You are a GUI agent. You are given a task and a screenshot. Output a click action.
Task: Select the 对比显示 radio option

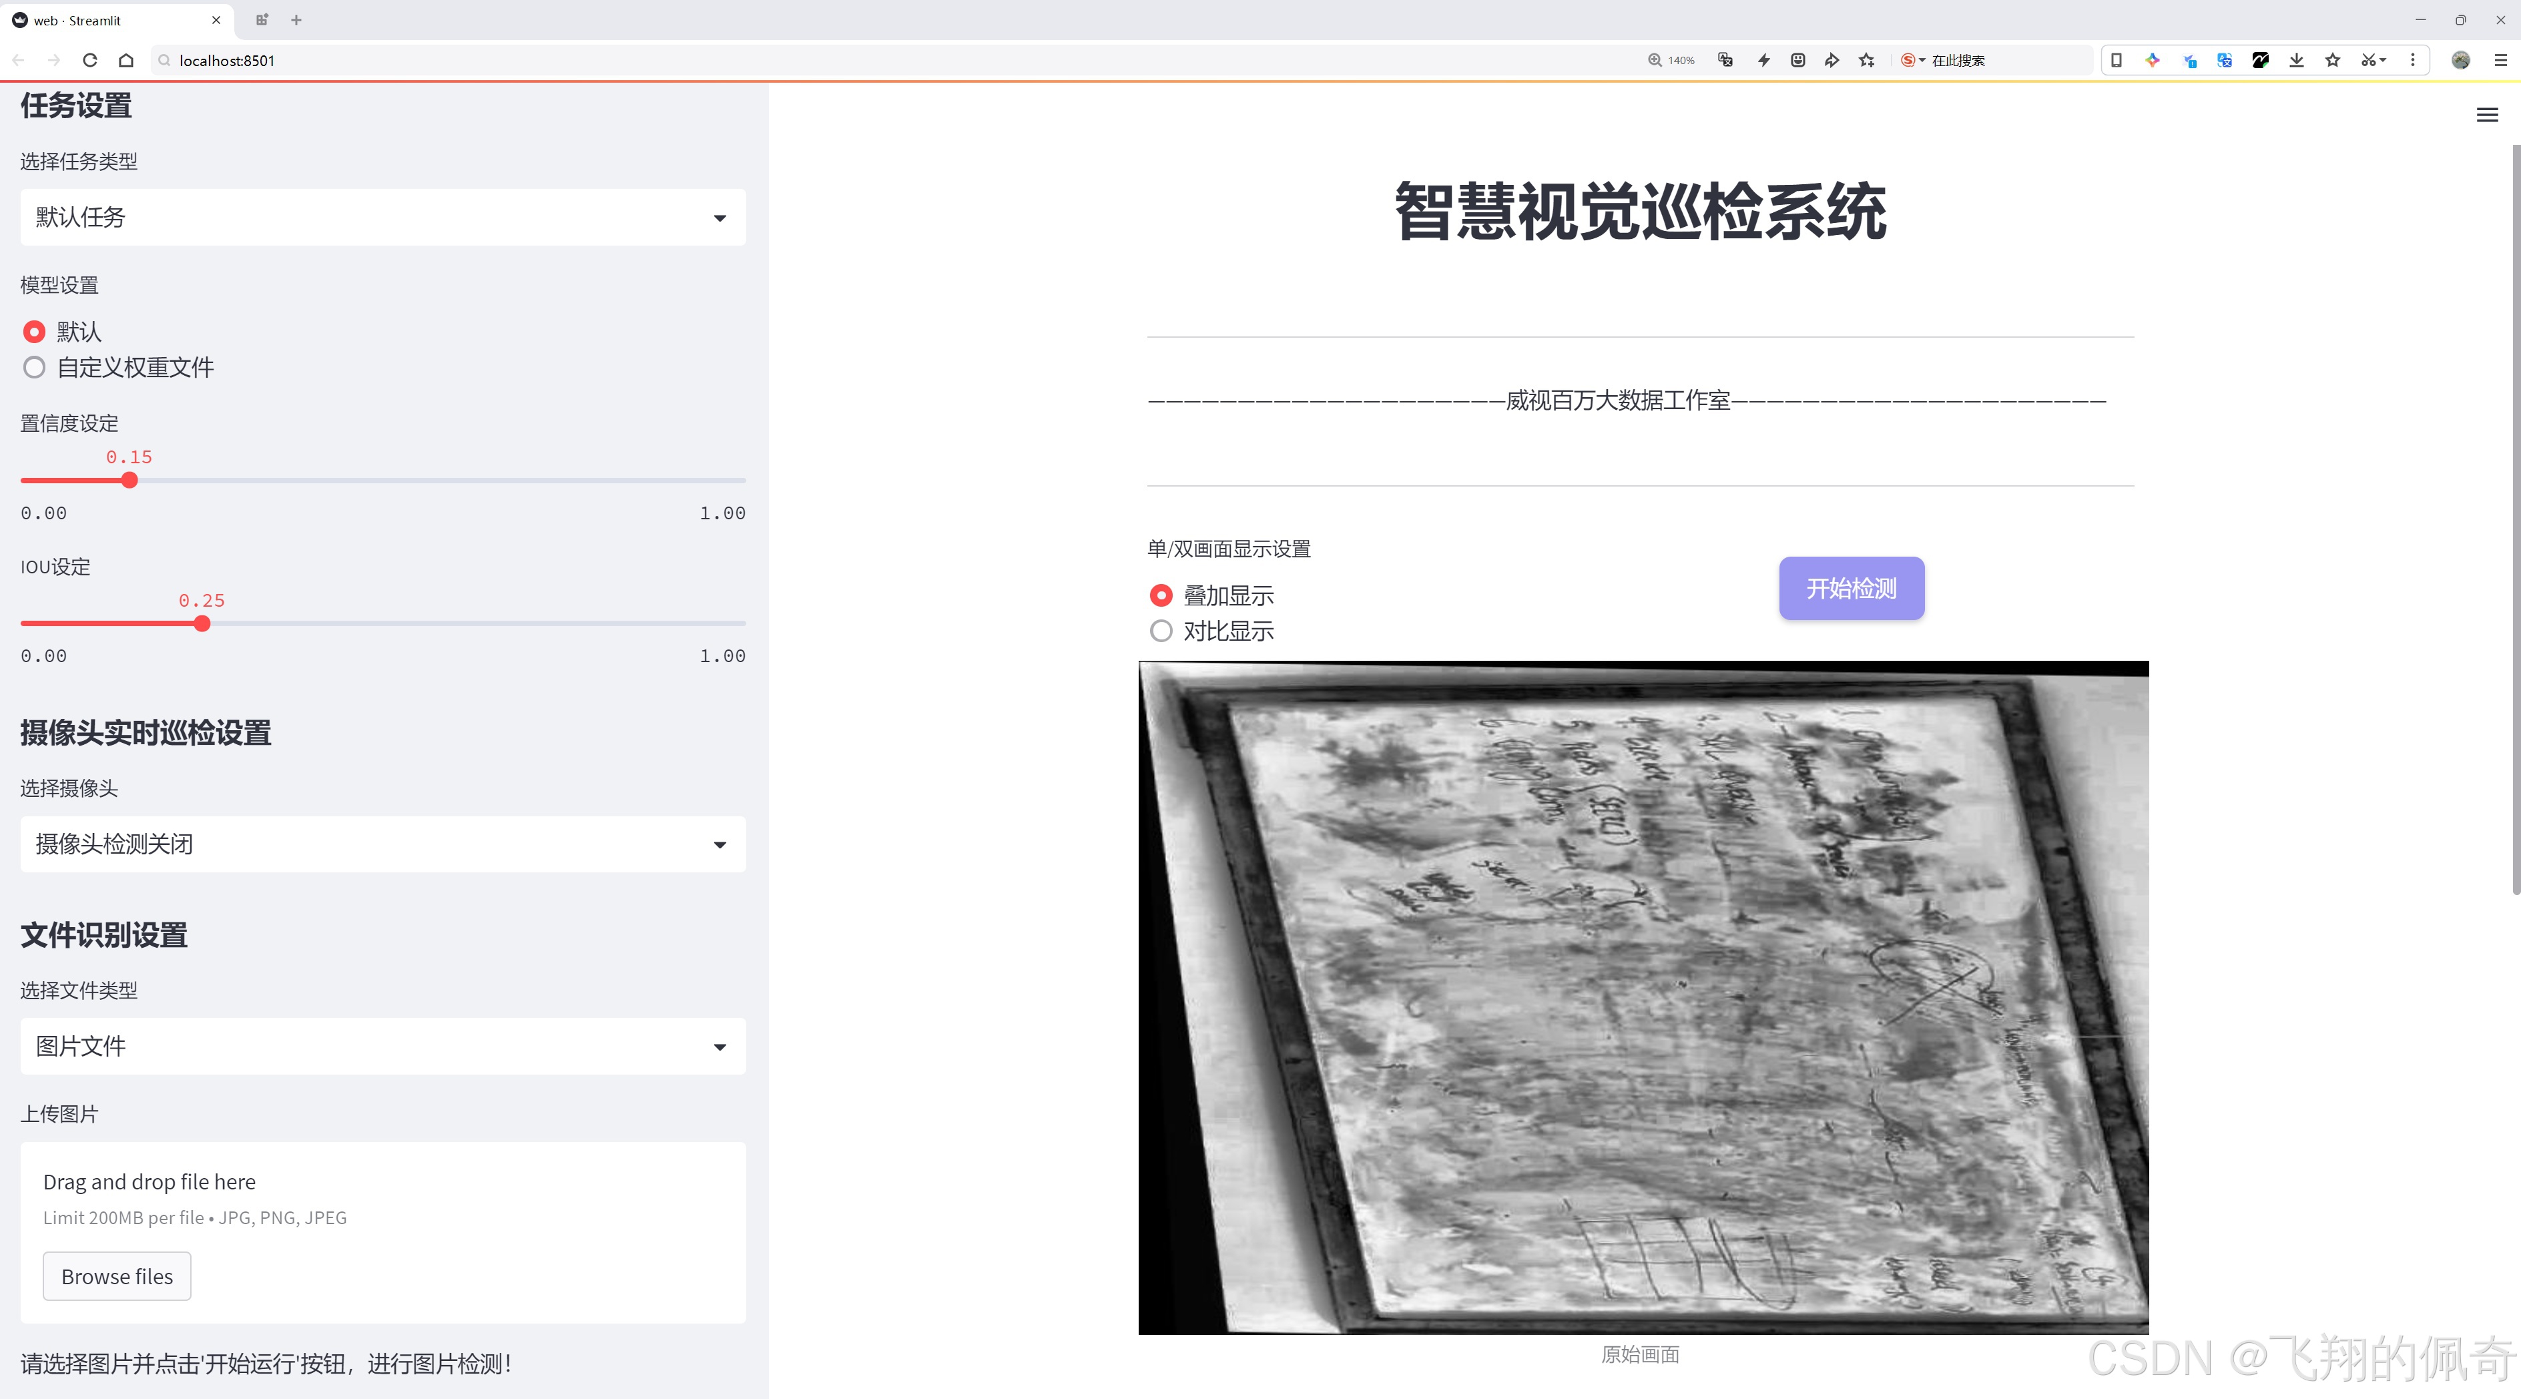click(1161, 631)
